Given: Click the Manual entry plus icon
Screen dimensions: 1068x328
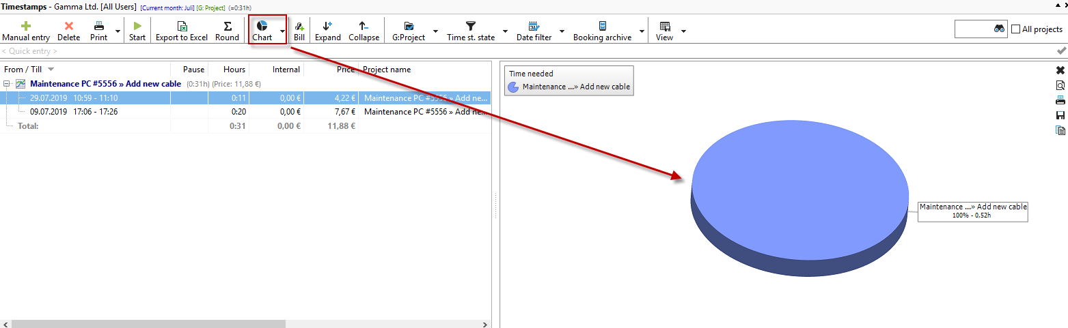Looking at the screenshot, I should 26,26.
